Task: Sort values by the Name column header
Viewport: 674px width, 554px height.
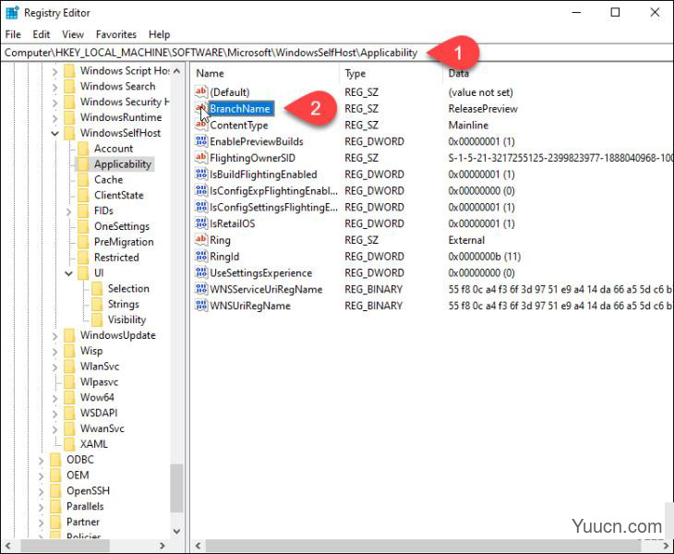Action: (266, 73)
